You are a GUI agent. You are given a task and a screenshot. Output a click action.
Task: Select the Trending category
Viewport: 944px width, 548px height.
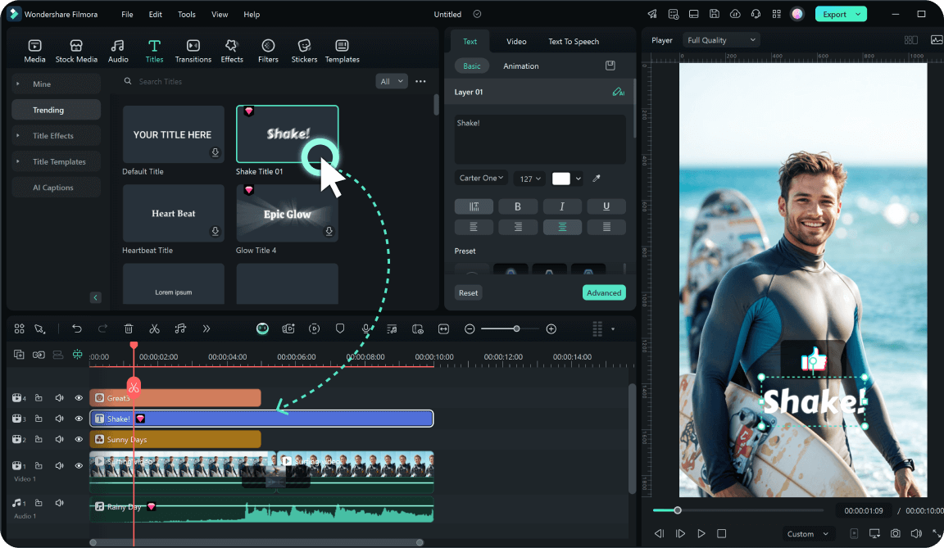56,110
